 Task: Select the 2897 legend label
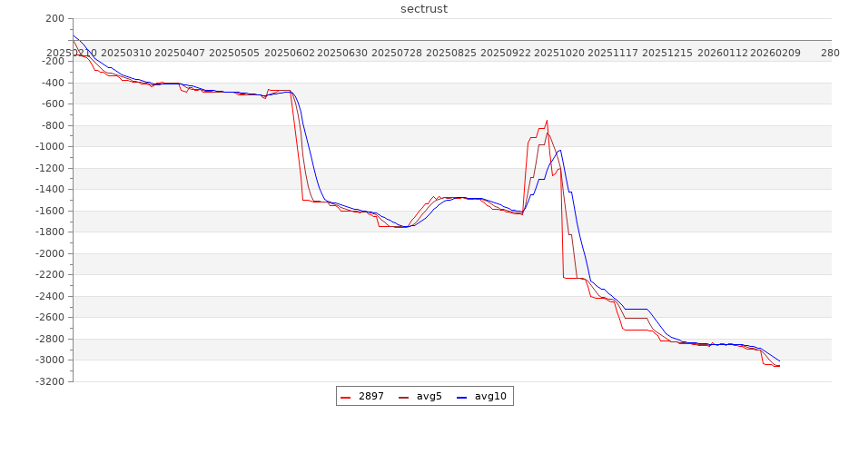click(x=370, y=397)
